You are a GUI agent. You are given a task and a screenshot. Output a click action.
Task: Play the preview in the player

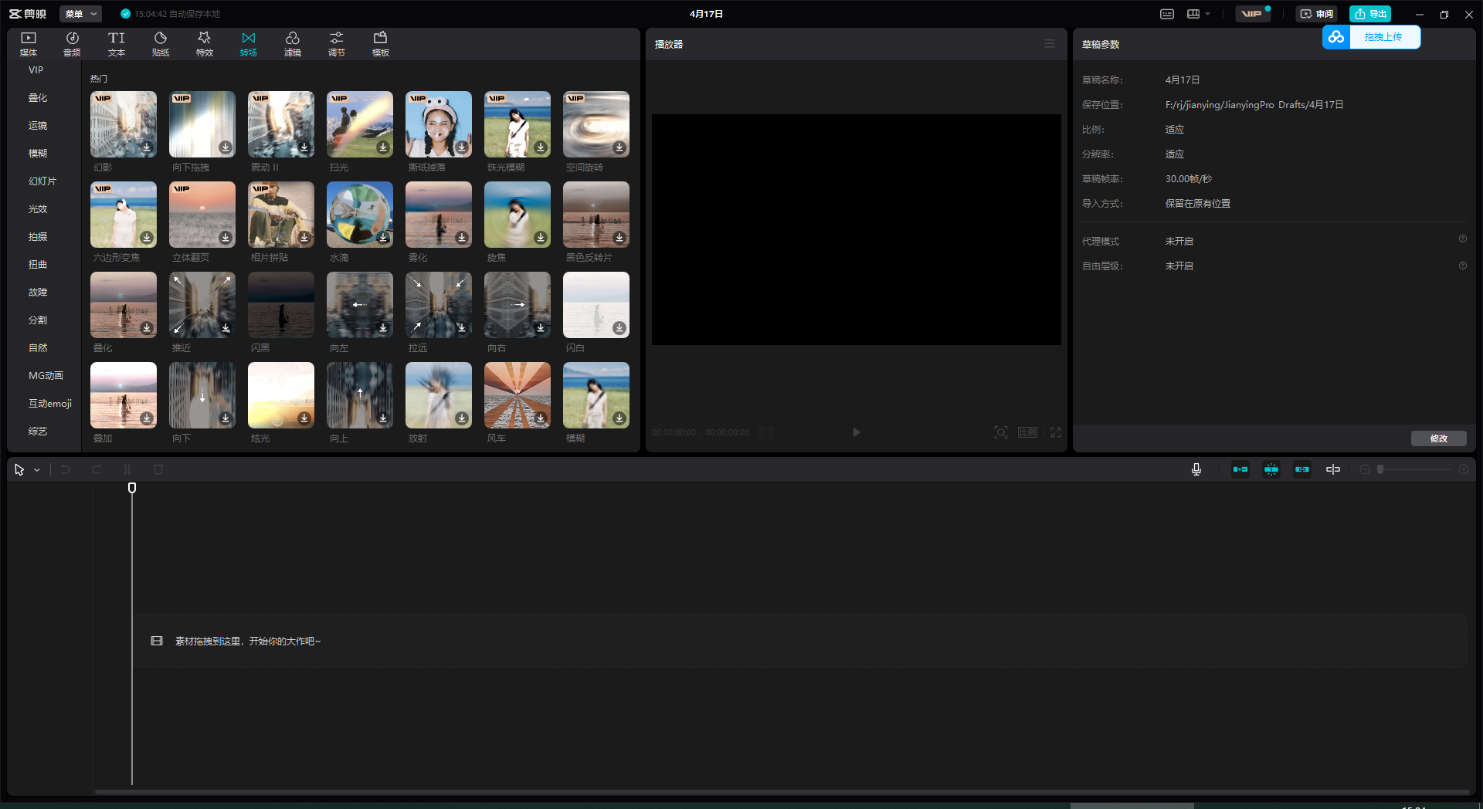coord(856,432)
